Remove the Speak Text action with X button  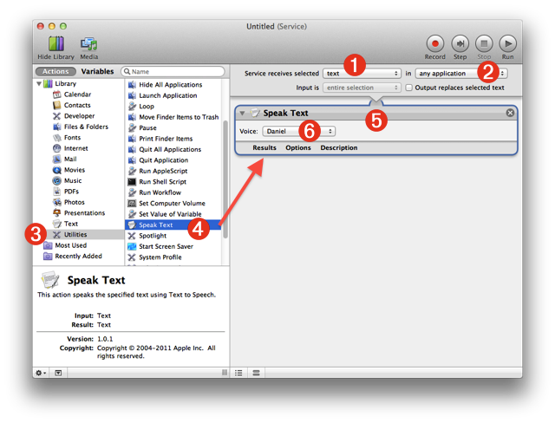[x=510, y=113]
